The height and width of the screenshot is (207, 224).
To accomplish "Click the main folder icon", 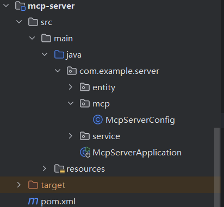I will (46, 38).
